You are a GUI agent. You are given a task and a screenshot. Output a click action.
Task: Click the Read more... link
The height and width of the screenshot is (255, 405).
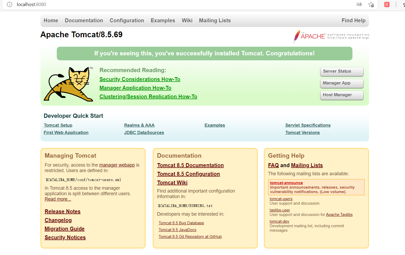[58, 199]
